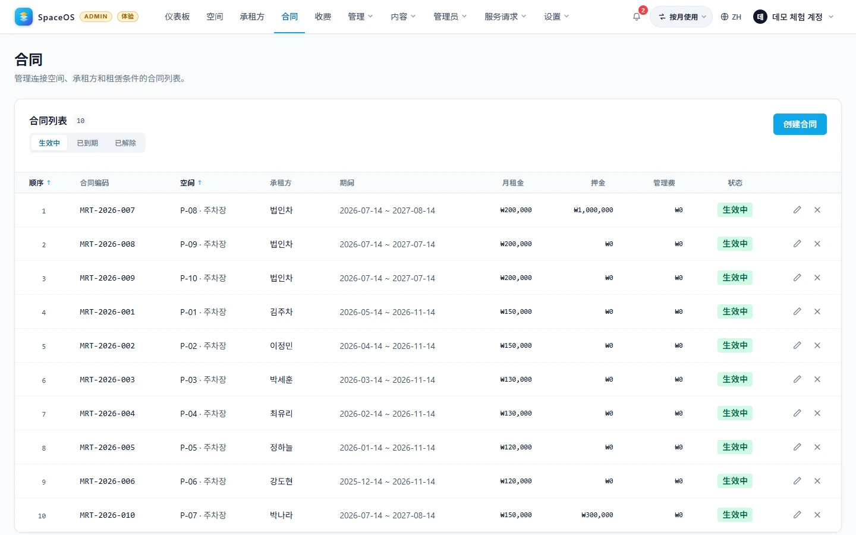Screen dimensions: 856x535
Task: Click the 体验 badge
Action: (x=128, y=17)
